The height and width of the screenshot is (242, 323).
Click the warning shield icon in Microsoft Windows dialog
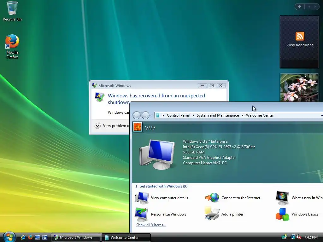pos(99,97)
